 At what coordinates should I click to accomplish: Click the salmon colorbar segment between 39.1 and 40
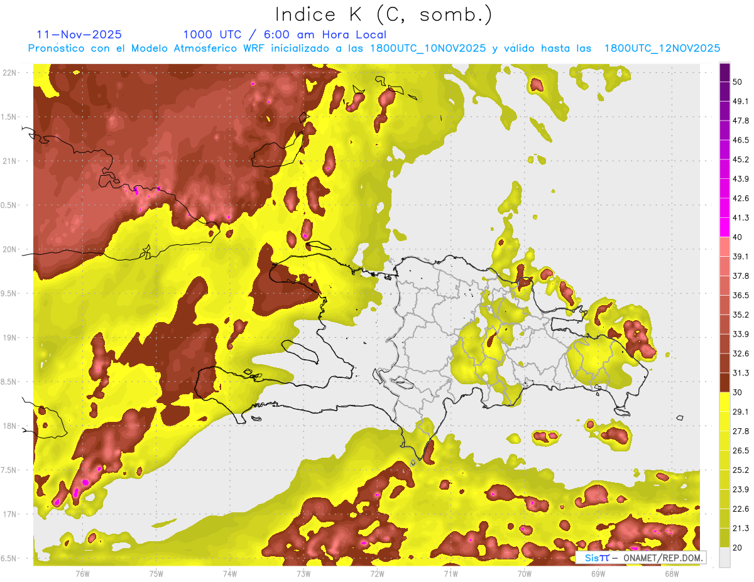(x=724, y=247)
